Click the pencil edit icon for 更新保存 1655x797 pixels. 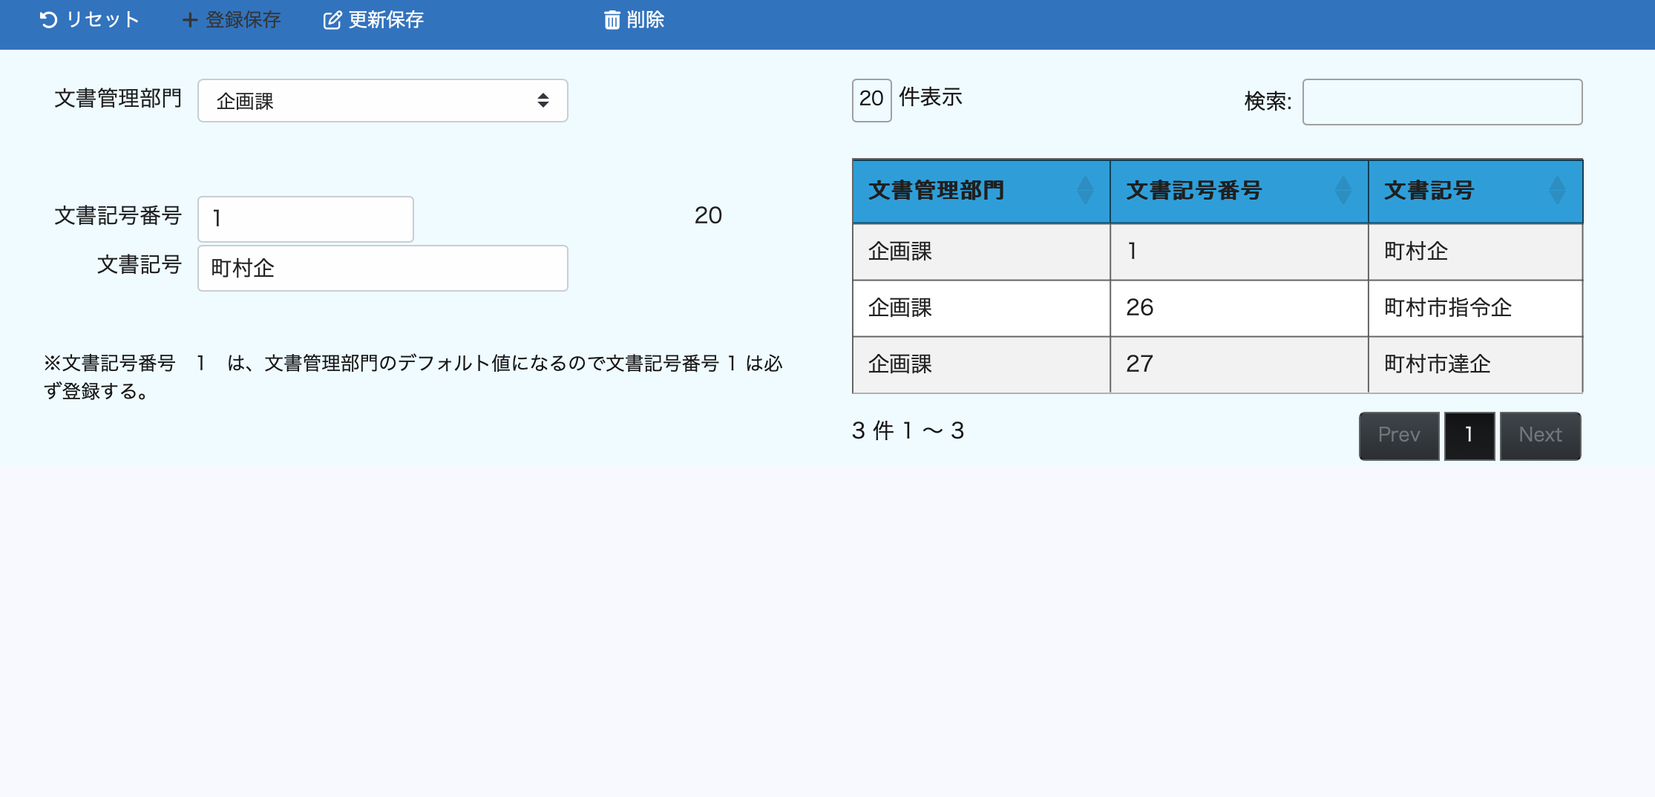pos(332,20)
